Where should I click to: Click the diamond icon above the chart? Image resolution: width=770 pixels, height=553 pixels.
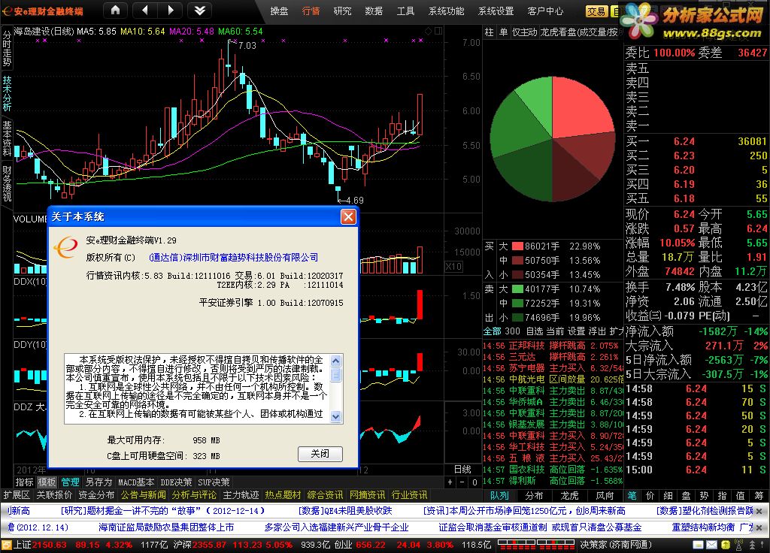coord(428,31)
